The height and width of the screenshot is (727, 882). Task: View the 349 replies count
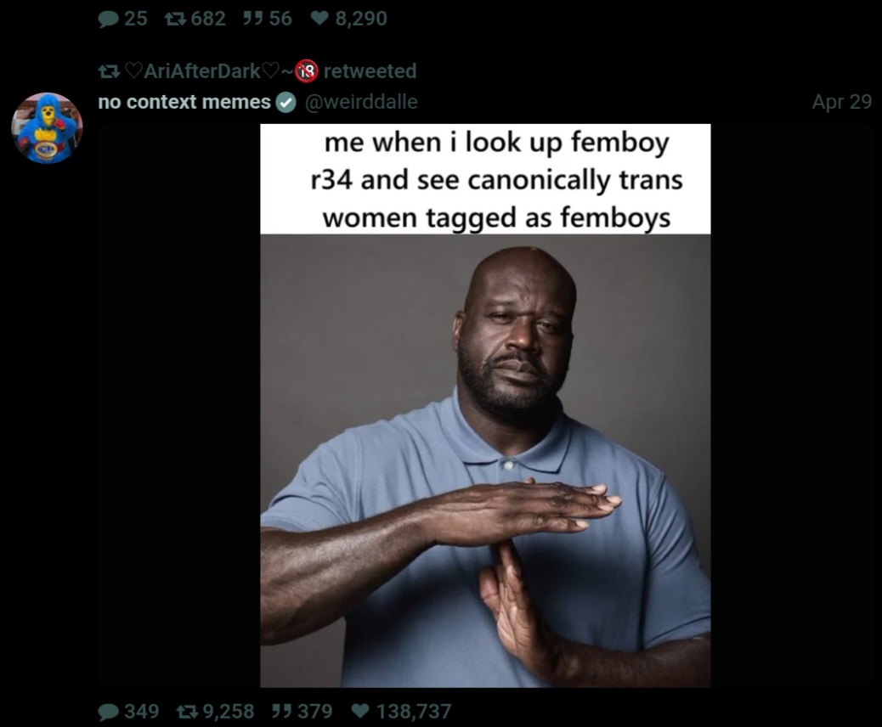(142, 711)
